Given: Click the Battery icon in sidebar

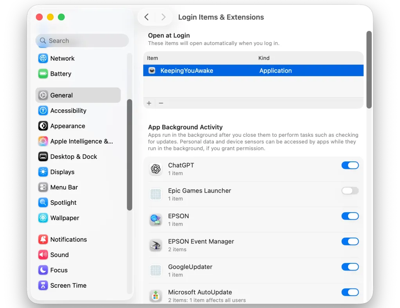Looking at the screenshot, I should pyautogui.click(x=43, y=74).
